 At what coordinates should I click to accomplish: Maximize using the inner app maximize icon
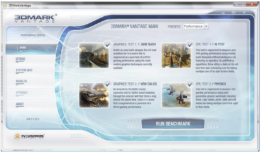click(233, 13)
